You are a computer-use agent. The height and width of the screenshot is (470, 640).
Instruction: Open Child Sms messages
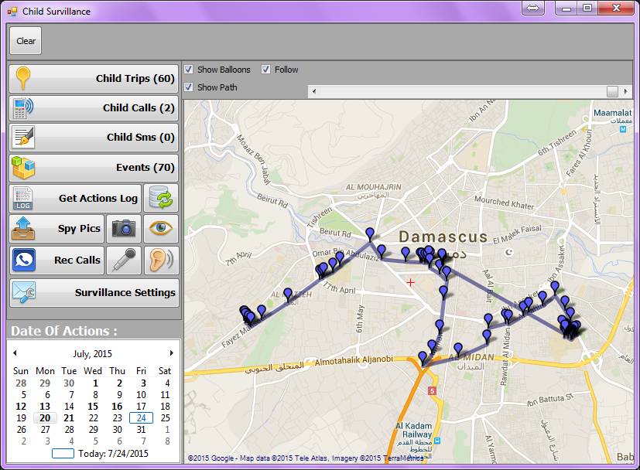point(94,138)
